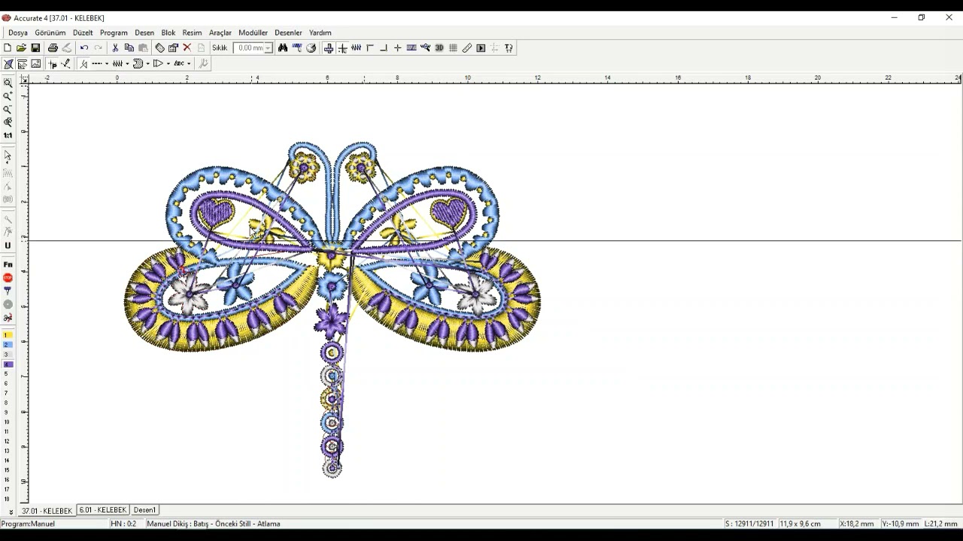Click the HN : 0:2 status entry
The width and height of the screenshot is (963, 541).
[123, 524]
